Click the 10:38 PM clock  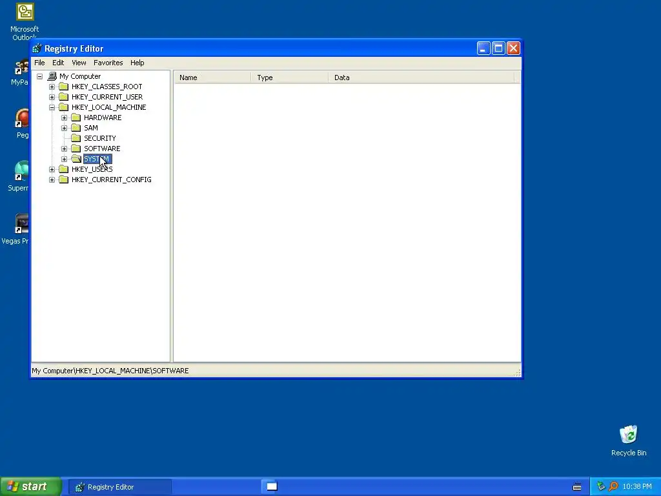click(x=637, y=487)
